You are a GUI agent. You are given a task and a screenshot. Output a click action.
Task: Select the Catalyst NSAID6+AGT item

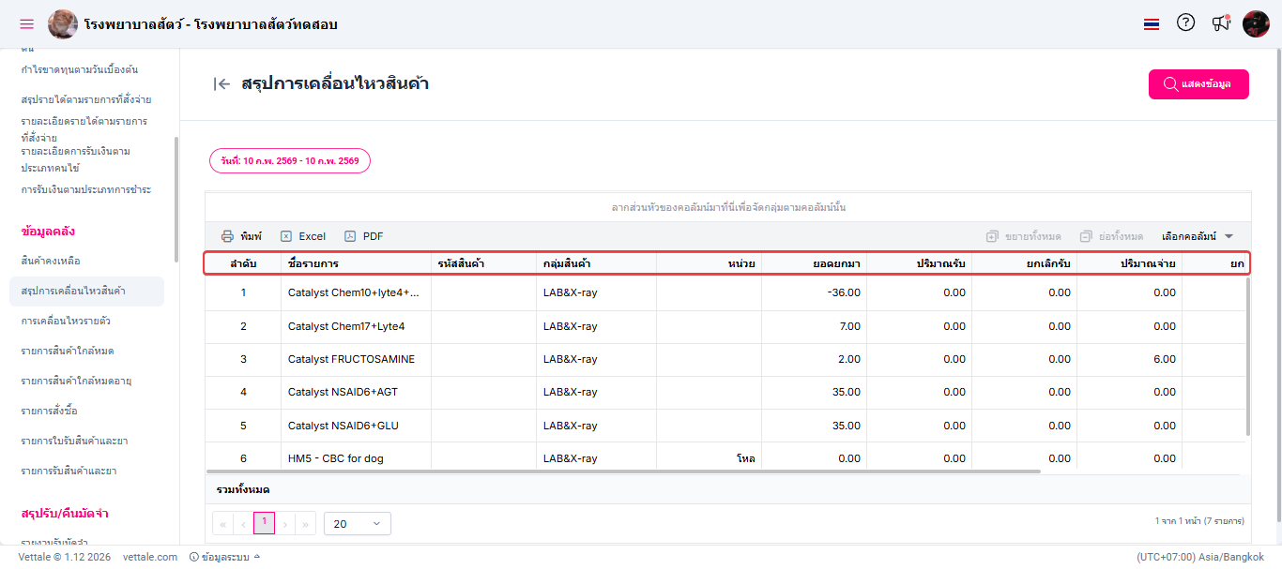coord(343,392)
